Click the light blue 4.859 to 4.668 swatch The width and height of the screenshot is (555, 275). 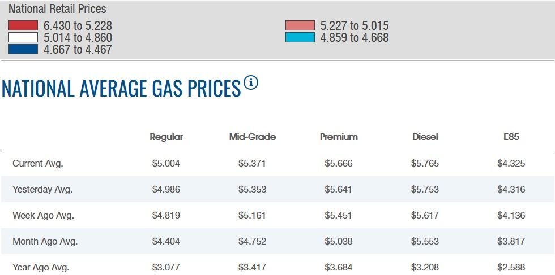tap(300, 37)
